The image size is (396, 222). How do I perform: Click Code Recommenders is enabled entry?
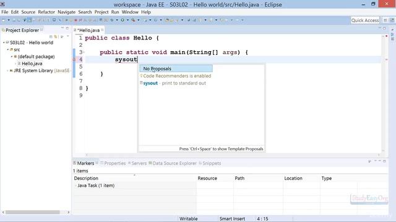(x=176, y=76)
